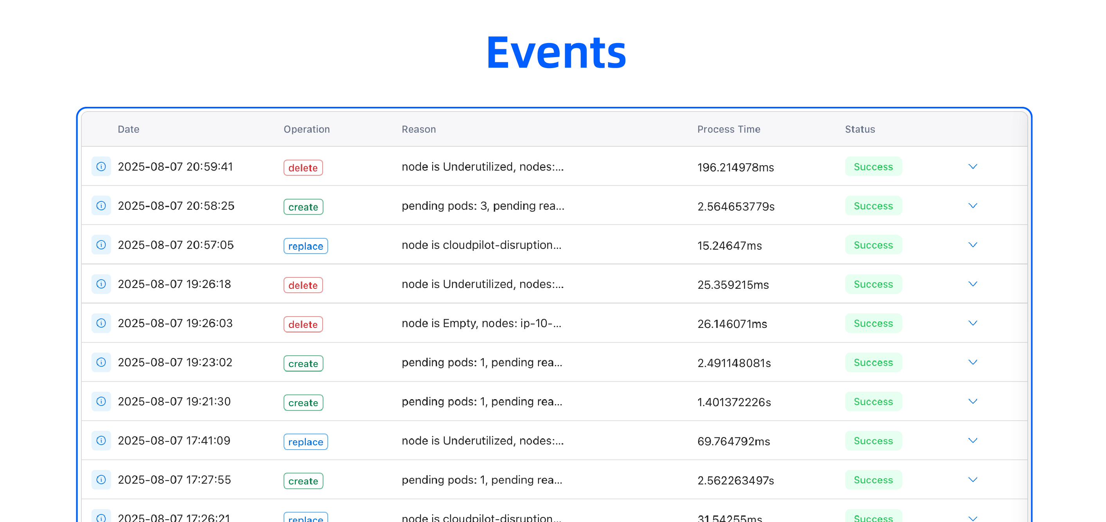Viewport: 1106px width, 522px height.
Task: Click info icon for 19:26:18 event
Action: (101, 284)
